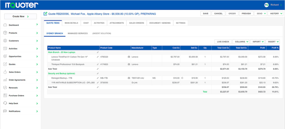Click the Dashboard gauge icon in sidebar
Screen dimensions: 285x129
[5, 25]
